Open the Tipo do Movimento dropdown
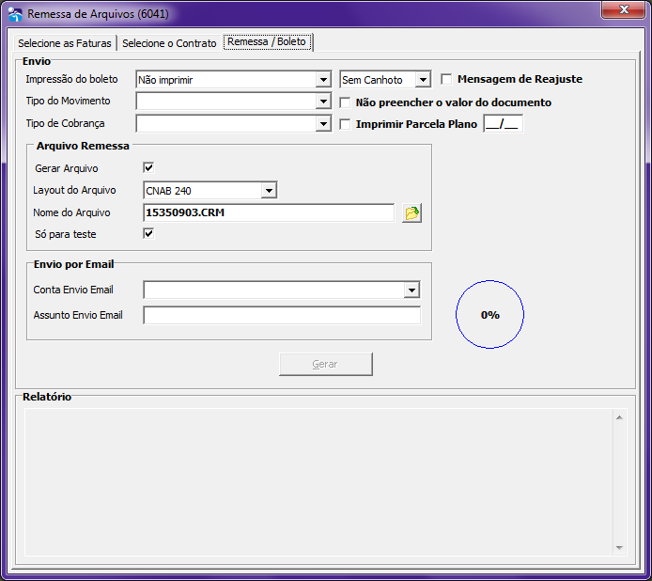The height and width of the screenshot is (581, 652). coord(323,102)
